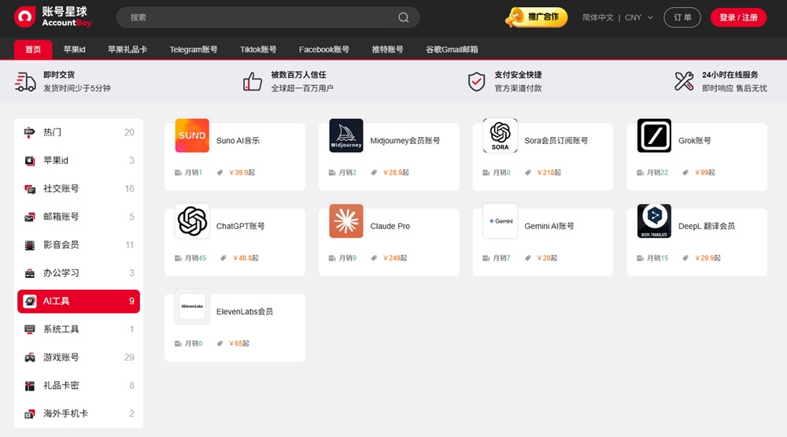Click the 登录 / 注册 button
787x437 pixels.
click(x=738, y=17)
